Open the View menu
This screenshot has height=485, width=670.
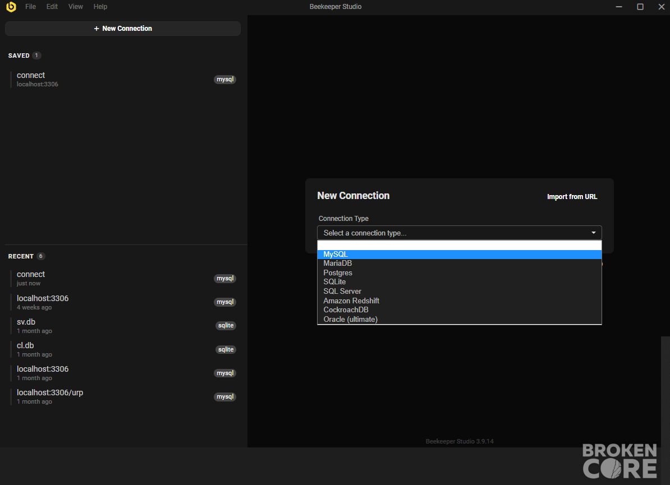click(x=76, y=6)
